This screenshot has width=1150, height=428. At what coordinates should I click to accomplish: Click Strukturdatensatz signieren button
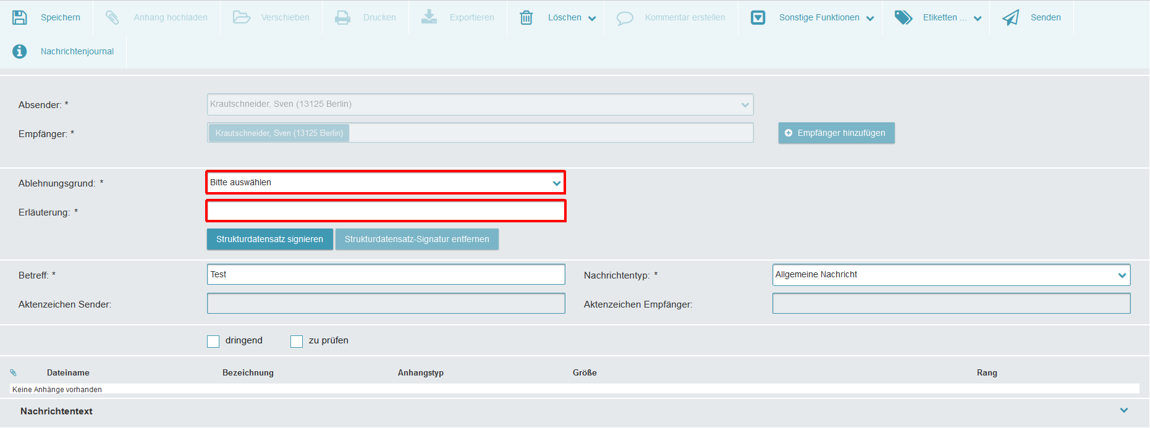pos(270,239)
